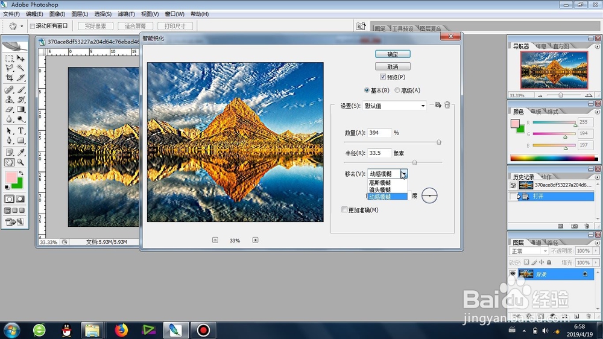Toggle the Preview checkbox

(x=383, y=77)
